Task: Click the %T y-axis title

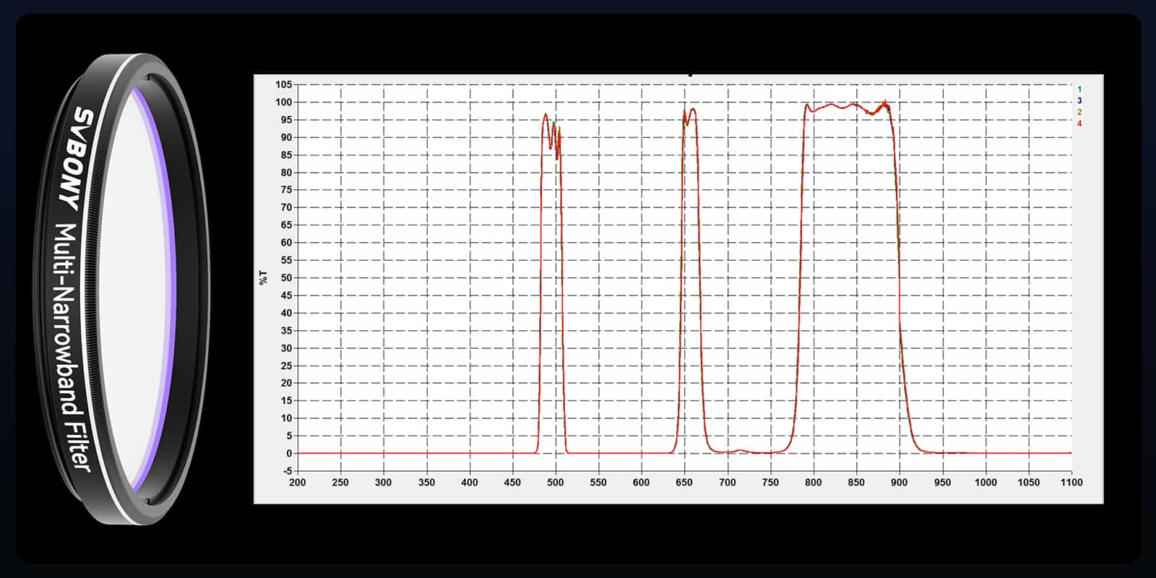Action: [263, 277]
